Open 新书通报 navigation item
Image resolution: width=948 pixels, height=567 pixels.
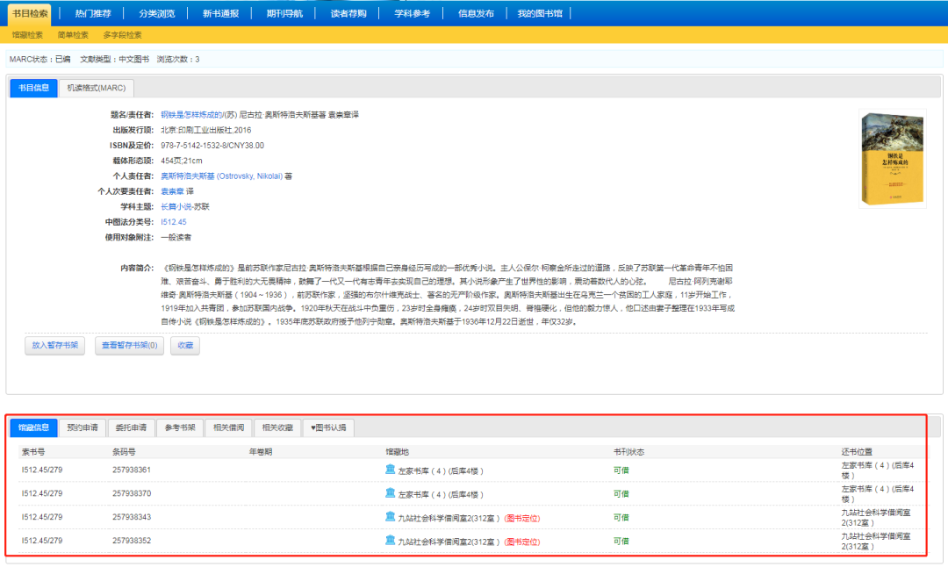coord(220,13)
